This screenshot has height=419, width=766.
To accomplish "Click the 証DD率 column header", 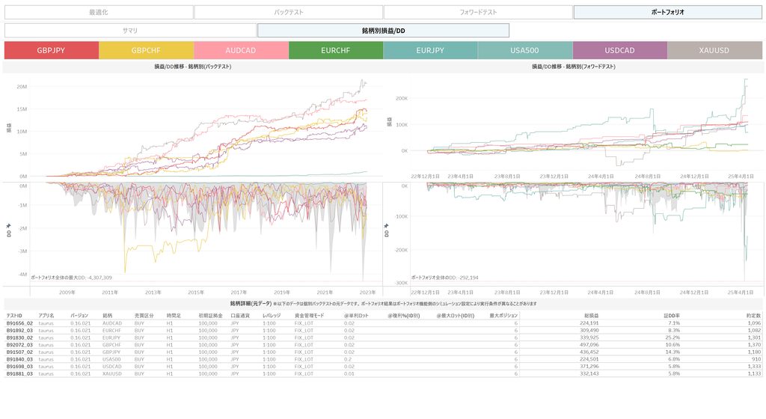I will (670, 316).
